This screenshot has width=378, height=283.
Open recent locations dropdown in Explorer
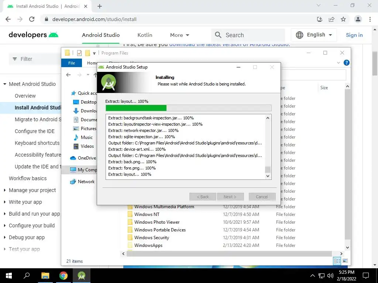click(x=88, y=75)
